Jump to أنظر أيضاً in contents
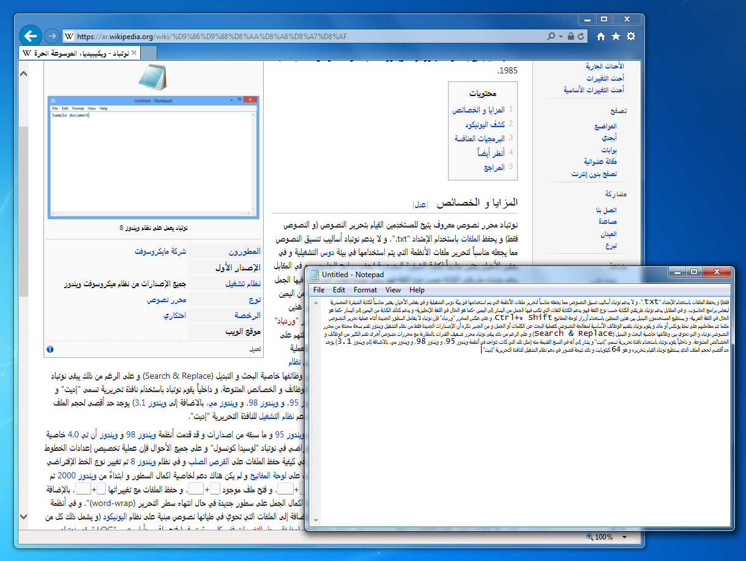The image size is (746, 561). (491, 152)
